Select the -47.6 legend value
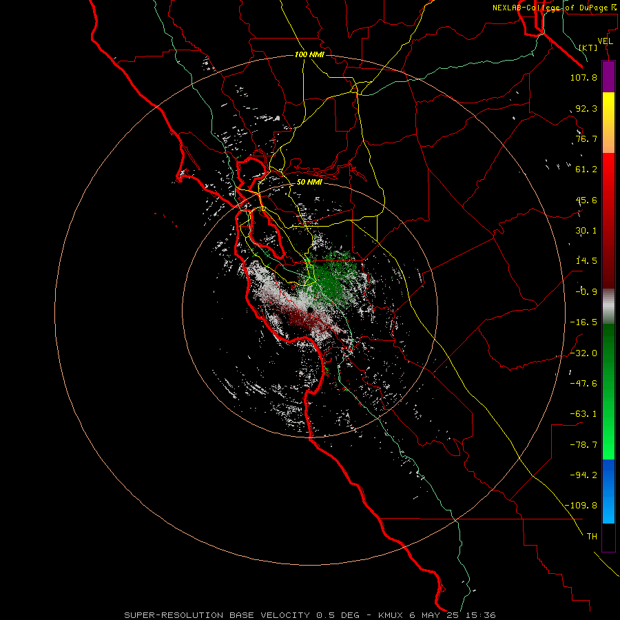 (583, 384)
